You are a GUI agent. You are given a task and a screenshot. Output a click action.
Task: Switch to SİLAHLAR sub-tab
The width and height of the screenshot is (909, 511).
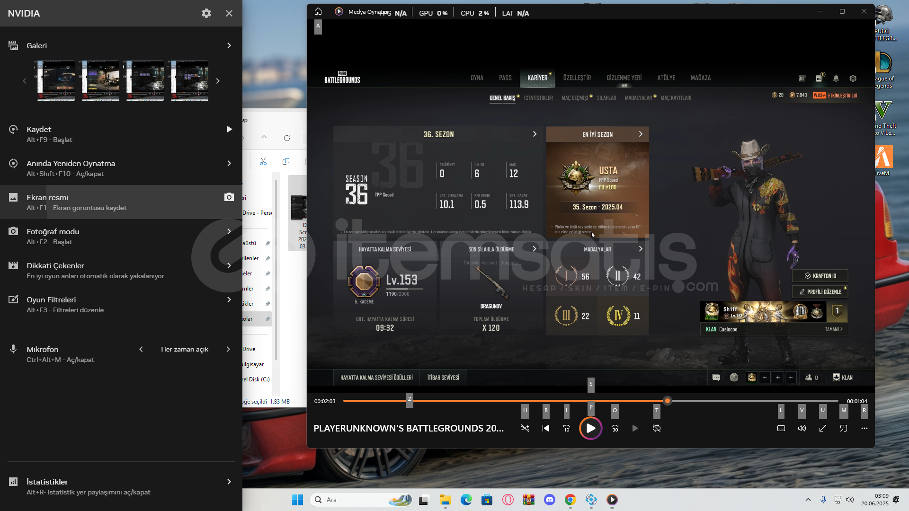click(x=606, y=98)
